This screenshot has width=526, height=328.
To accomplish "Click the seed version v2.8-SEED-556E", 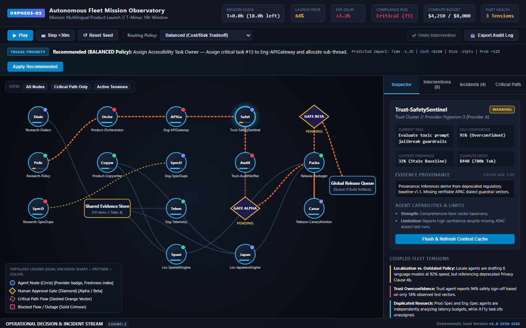I will [x=504, y=324].
